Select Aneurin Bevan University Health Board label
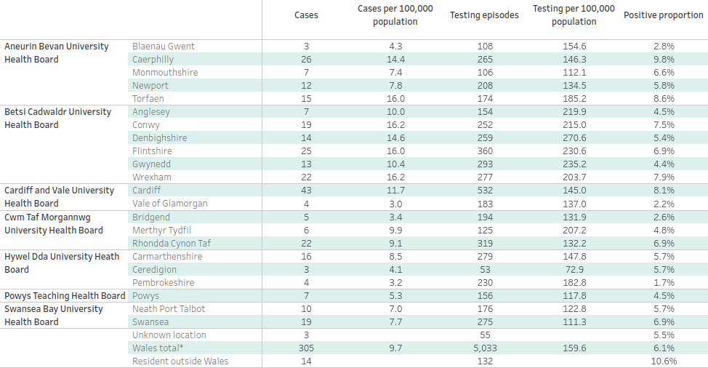This screenshot has width=708, height=368. (57, 53)
